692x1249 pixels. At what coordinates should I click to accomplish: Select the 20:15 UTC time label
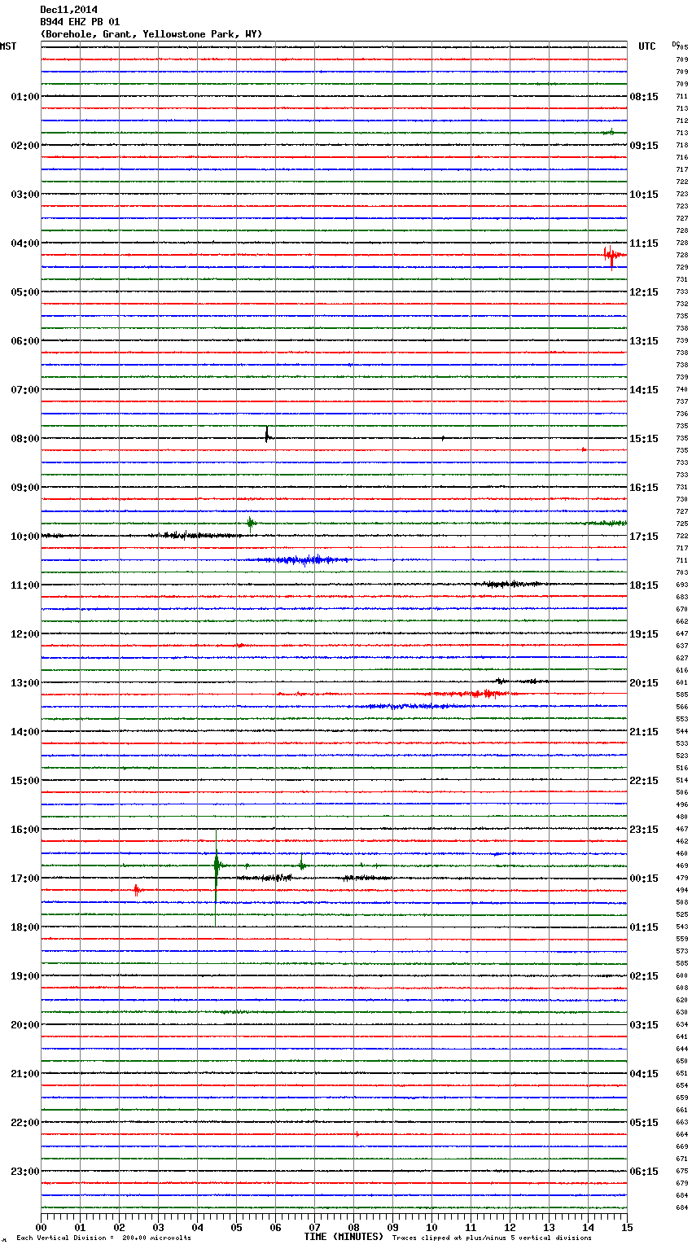point(644,683)
